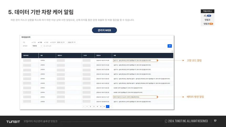Select the 1주일 period radio option
The width and height of the screenshot is (226, 127).
click(34, 42)
